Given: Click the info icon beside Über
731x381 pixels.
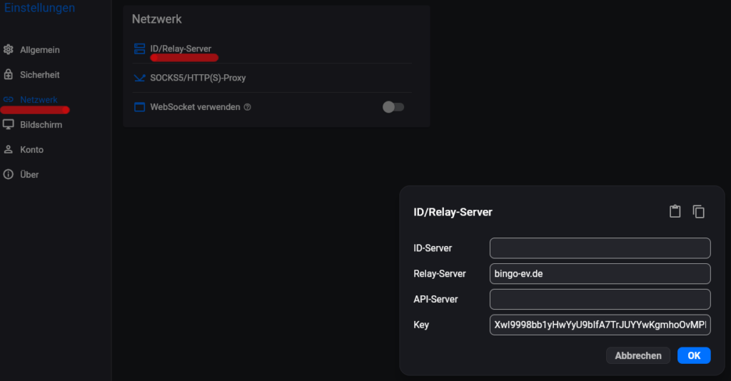Looking at the screenshot, I should coord(9,175).
